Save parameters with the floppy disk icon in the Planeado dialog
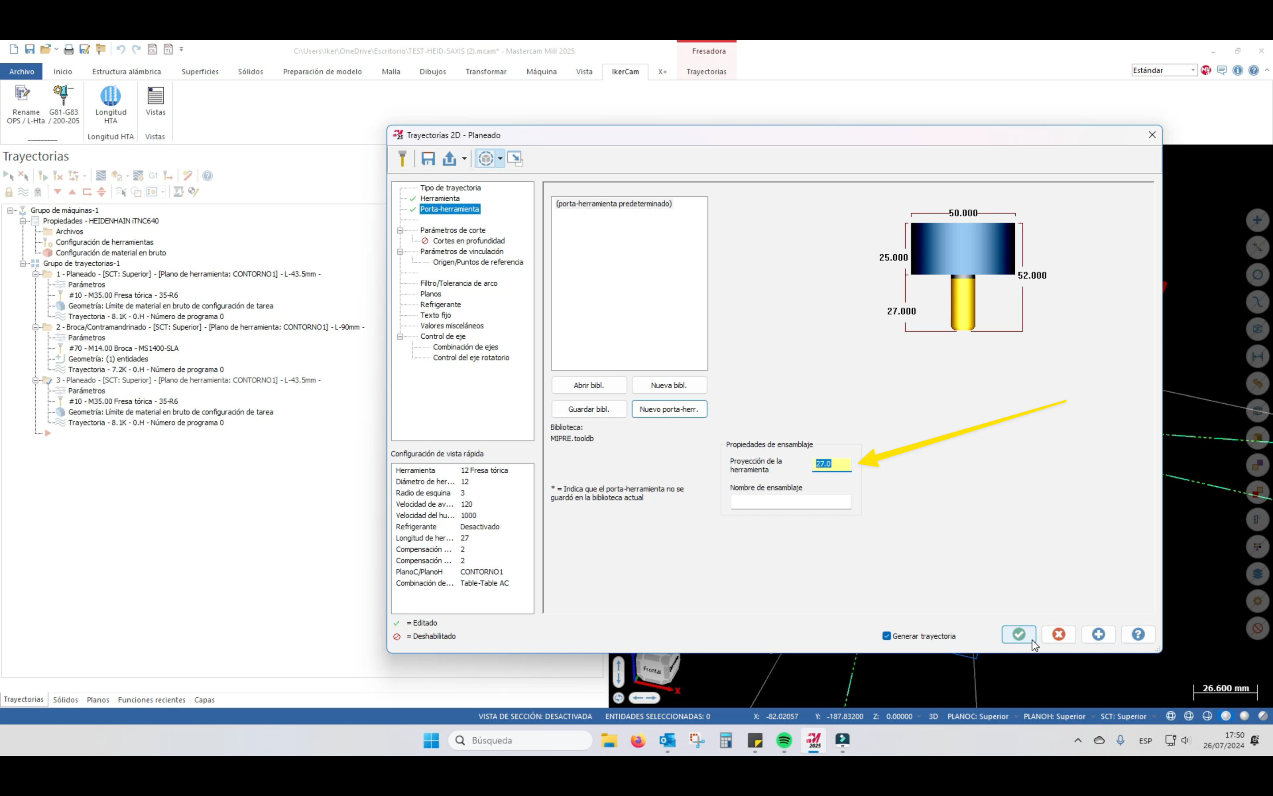 click(428, 158)
